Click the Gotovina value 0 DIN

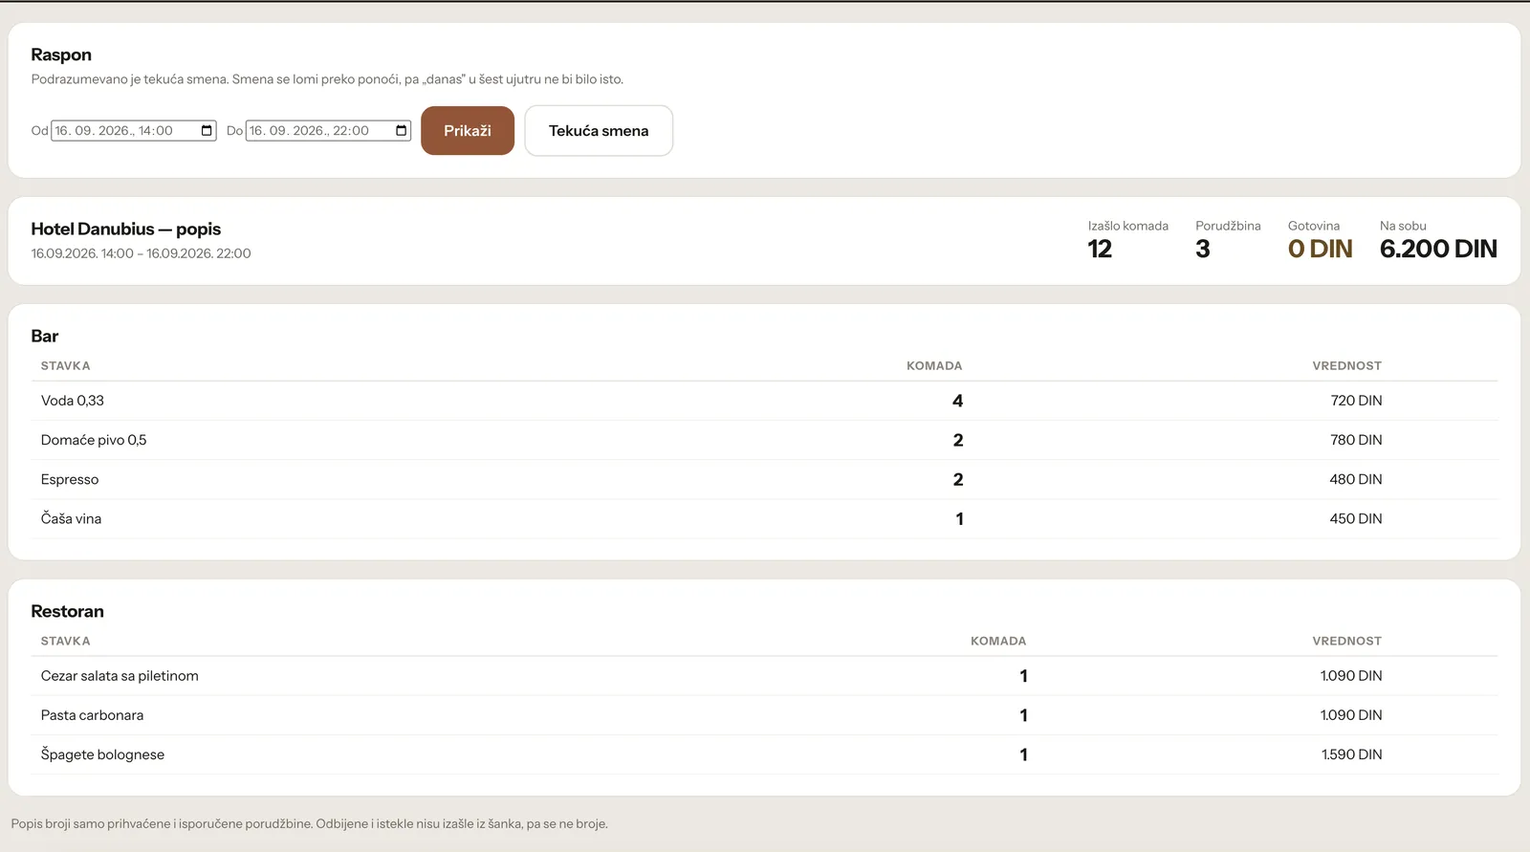pos(1320,249)
